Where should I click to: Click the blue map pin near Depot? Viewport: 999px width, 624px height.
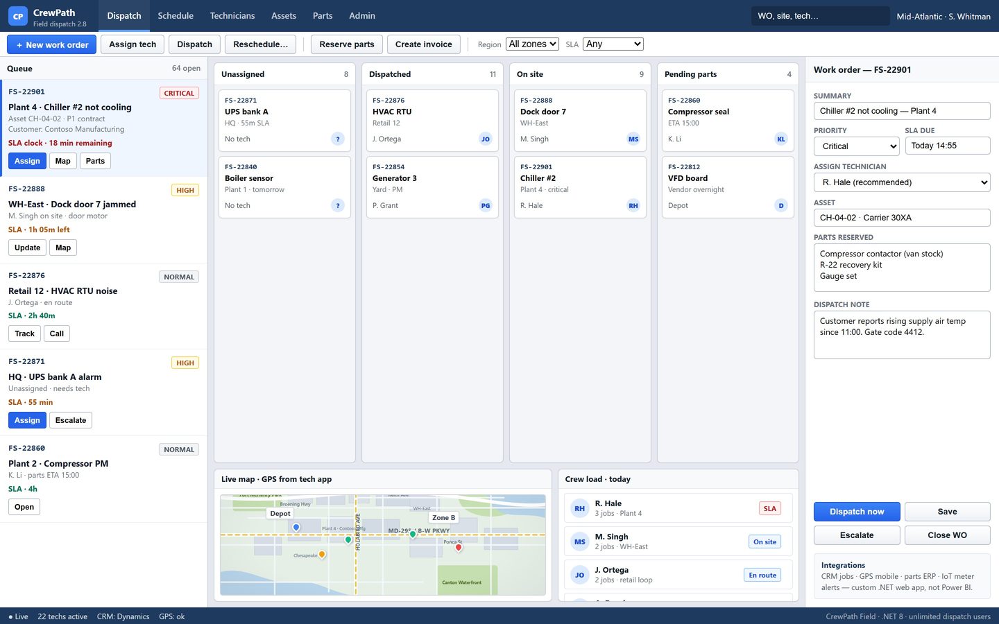(x=296, y=528)
